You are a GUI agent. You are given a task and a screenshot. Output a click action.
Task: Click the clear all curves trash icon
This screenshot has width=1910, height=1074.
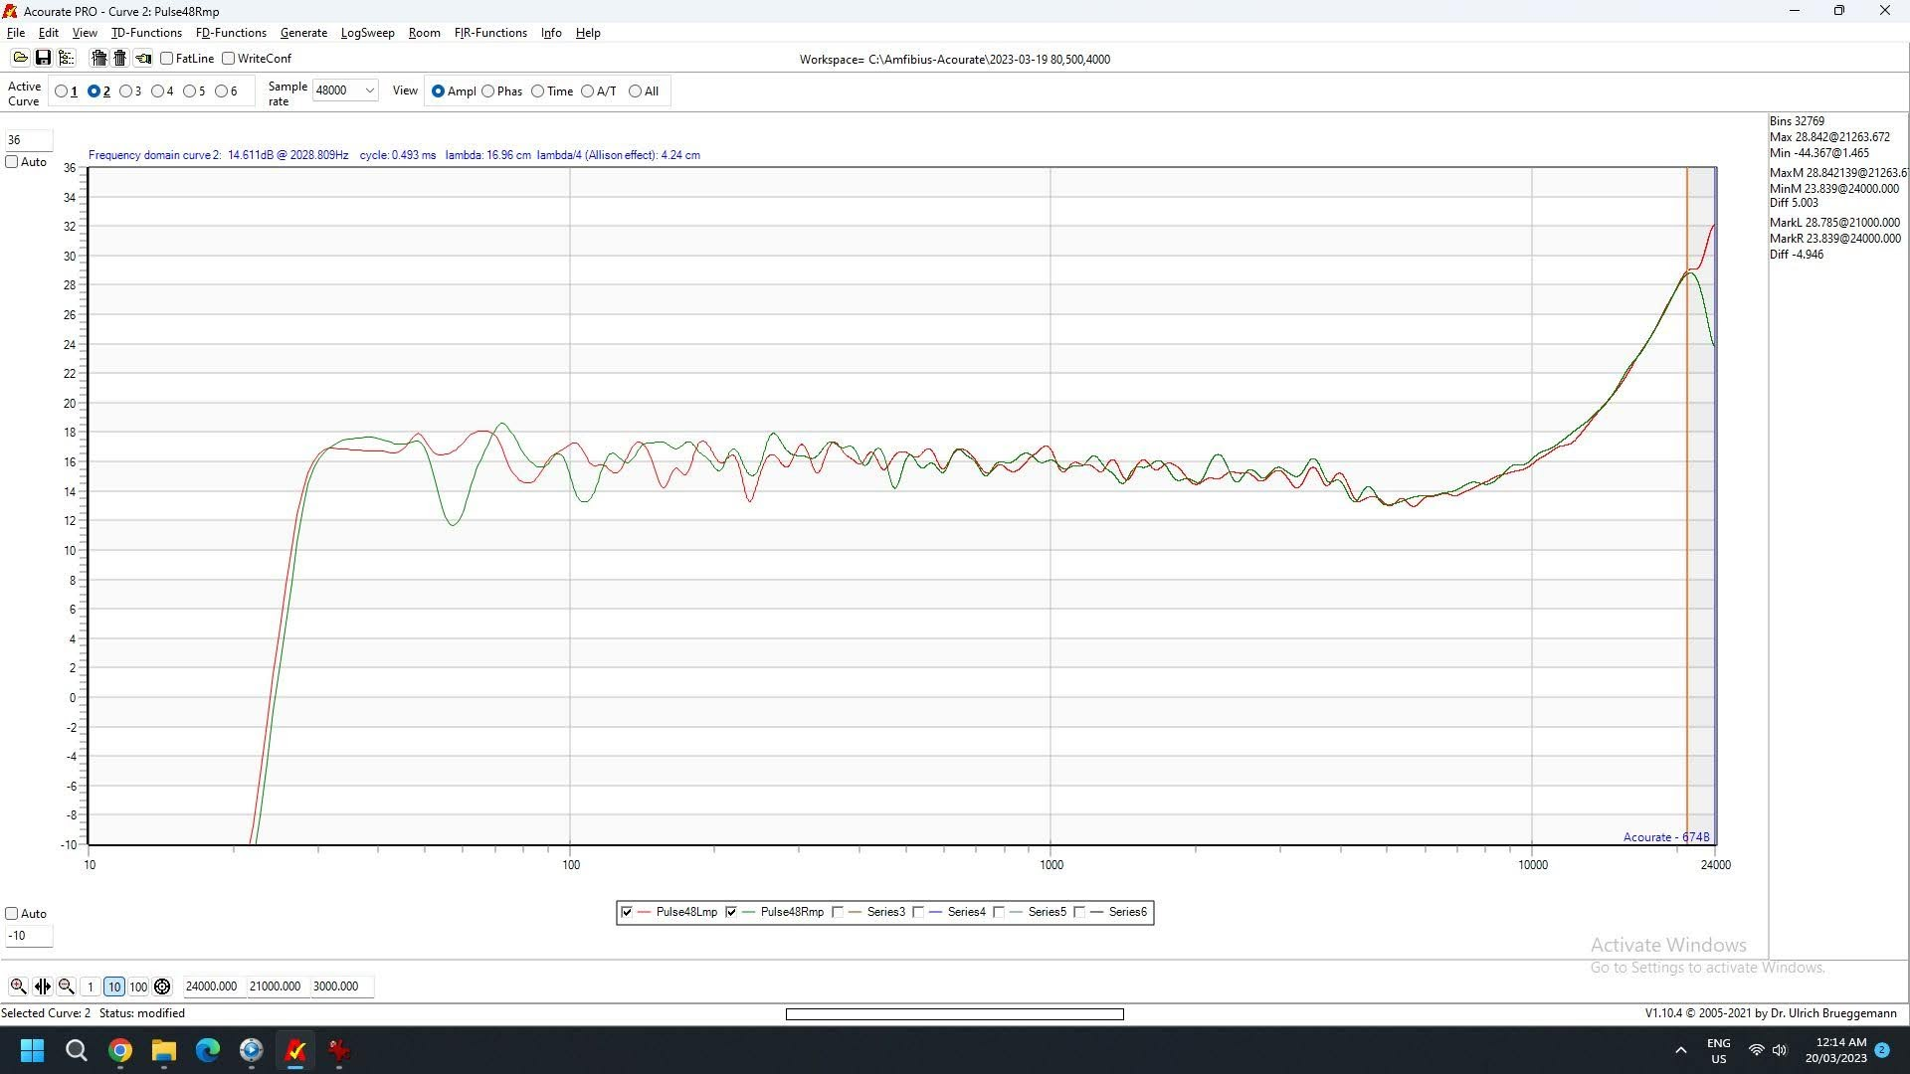[x=98, y=59]
